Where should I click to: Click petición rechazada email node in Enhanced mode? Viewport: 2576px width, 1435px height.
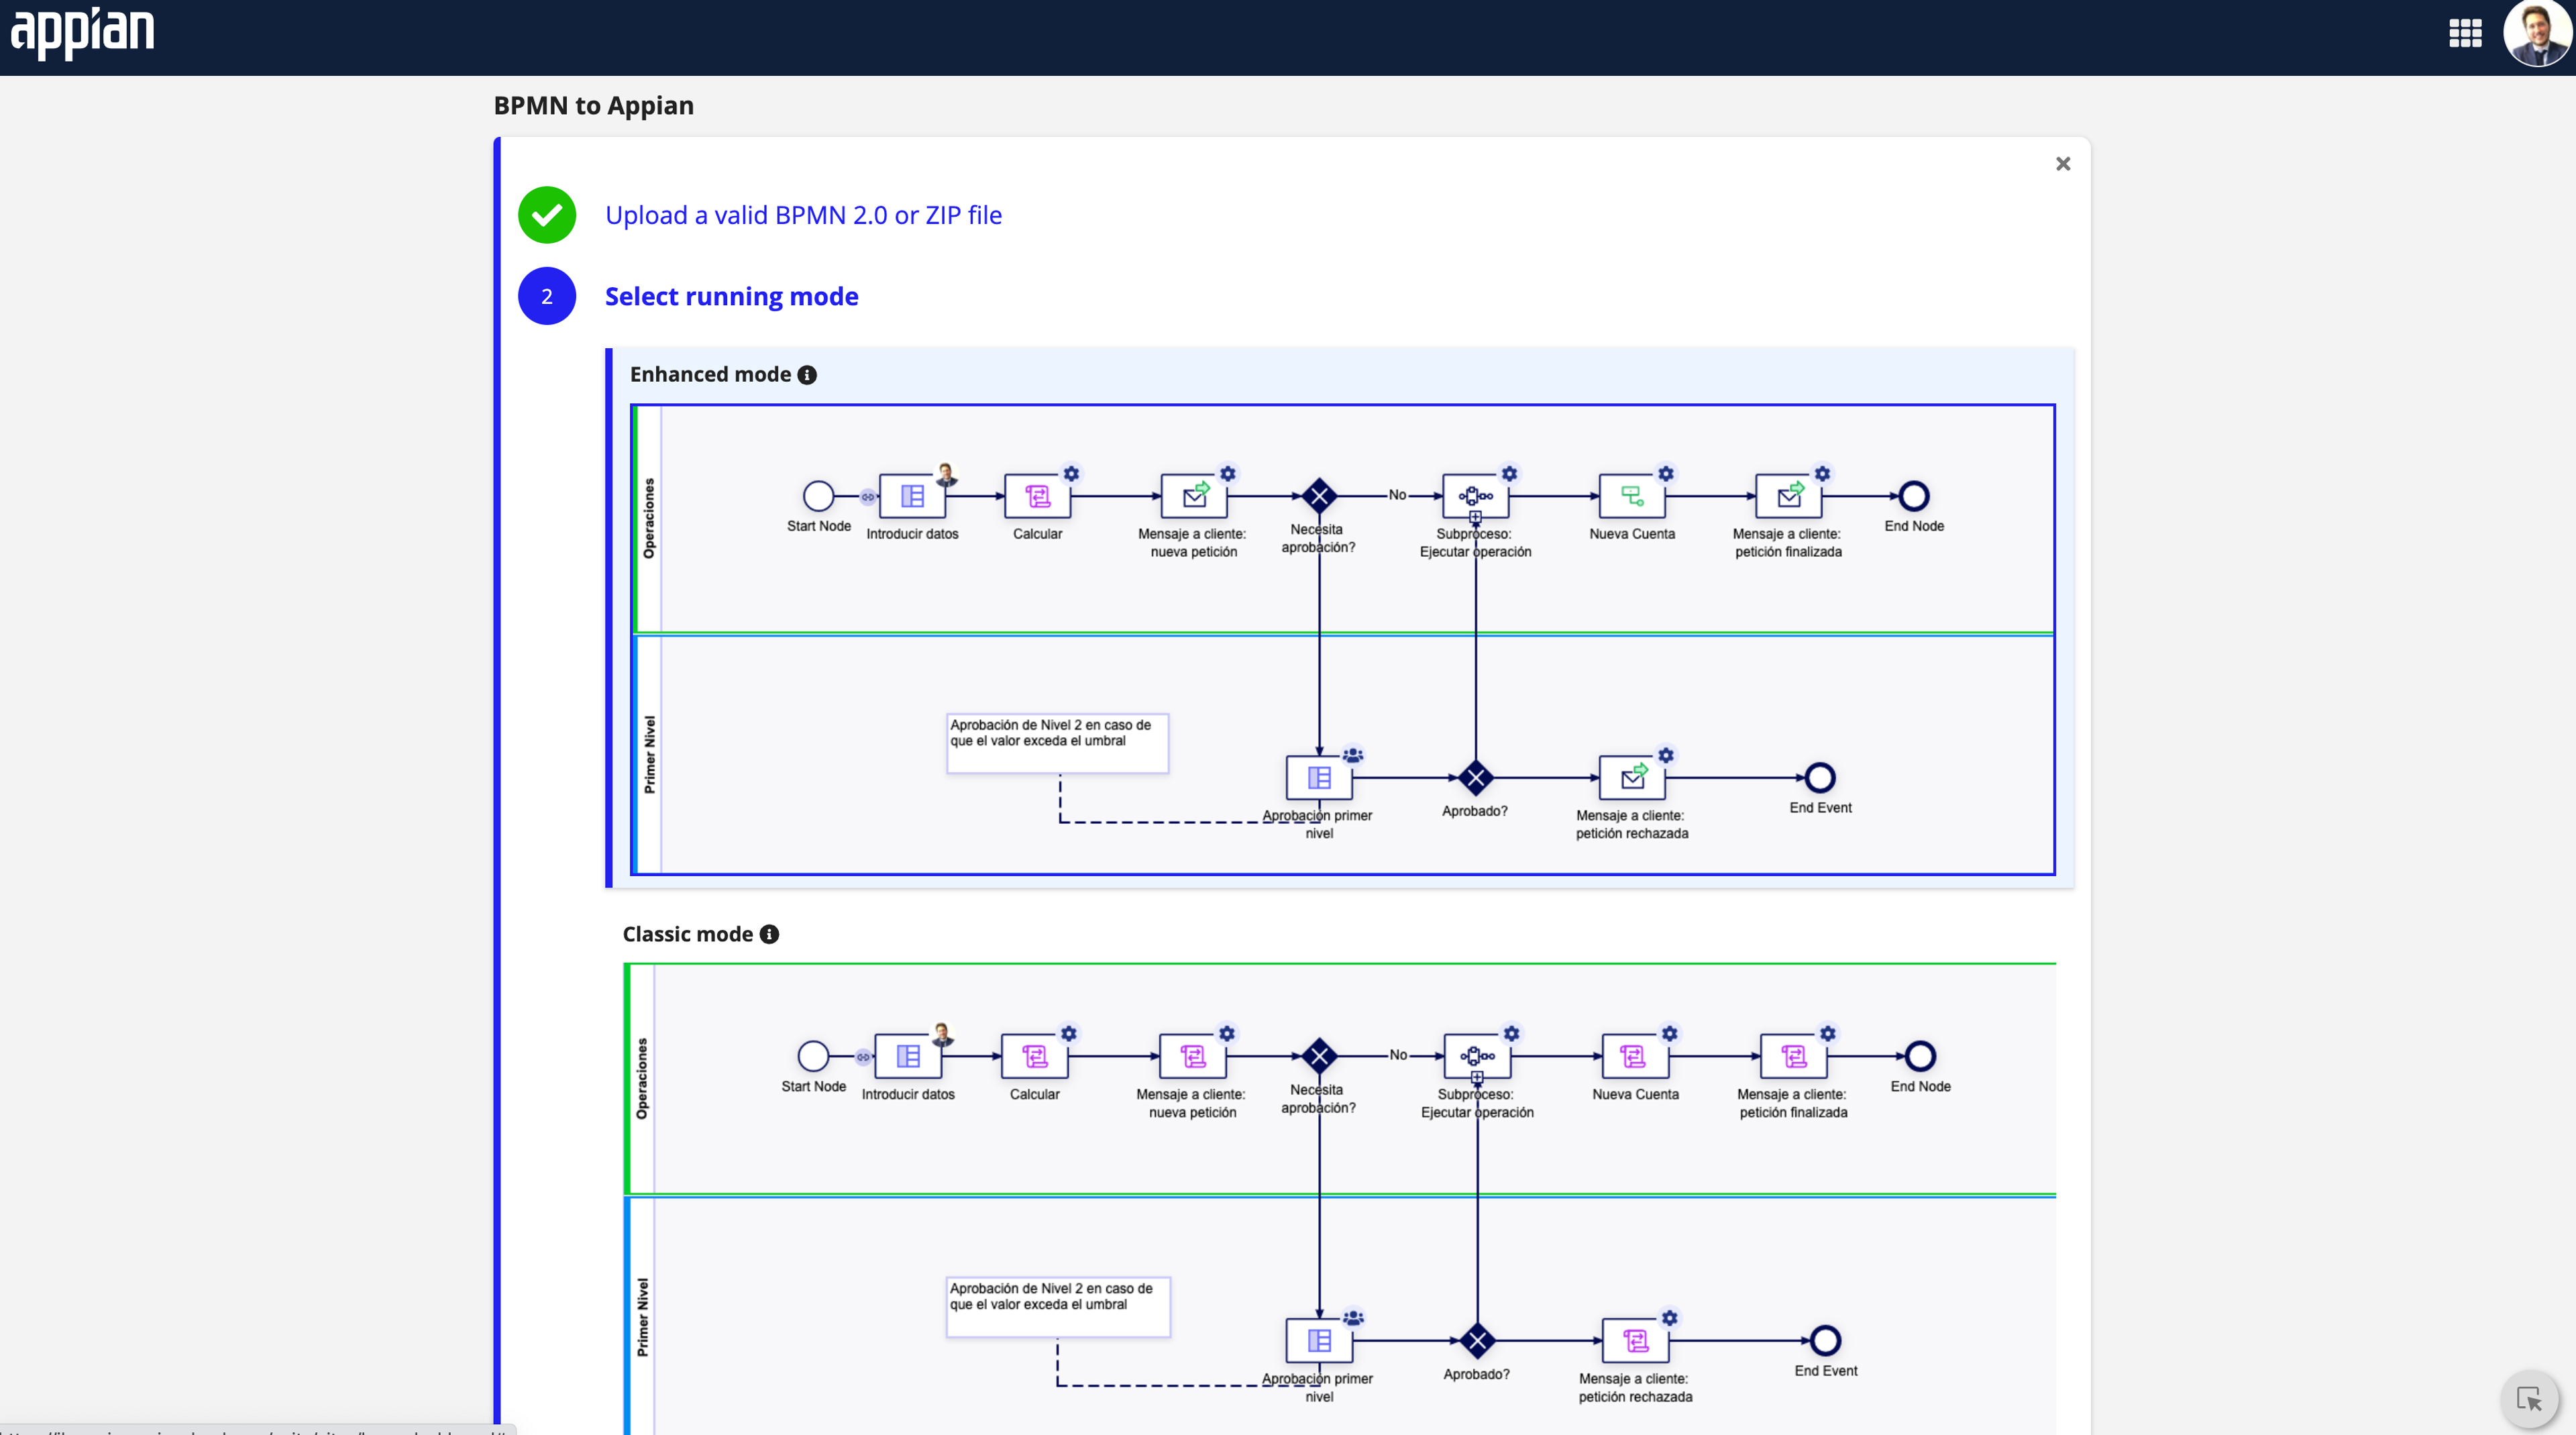pyautogui.click(x=1632, y=777)
